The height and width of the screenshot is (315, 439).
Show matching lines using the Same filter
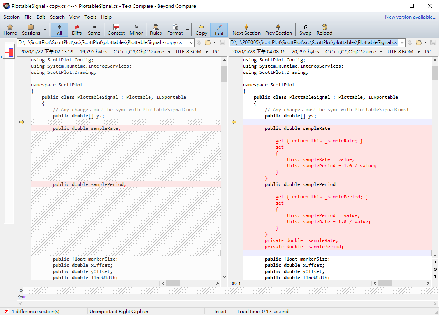point(94,29)
